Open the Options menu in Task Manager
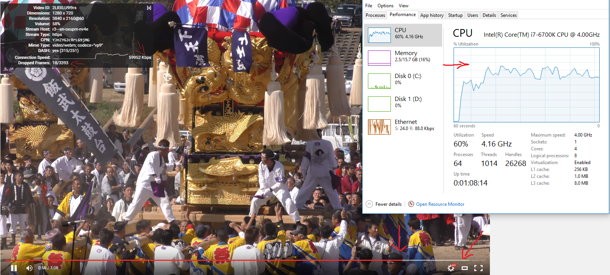610x275 pixels. point(386,6)
